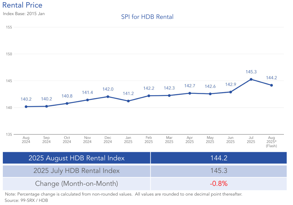Click the 142.7 data label for April
Screen dimensions: 293x205
(x=189, y=86)
